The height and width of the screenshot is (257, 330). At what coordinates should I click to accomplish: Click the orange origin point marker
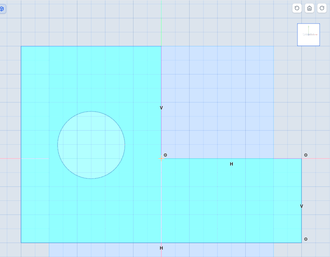pos(161,158)
